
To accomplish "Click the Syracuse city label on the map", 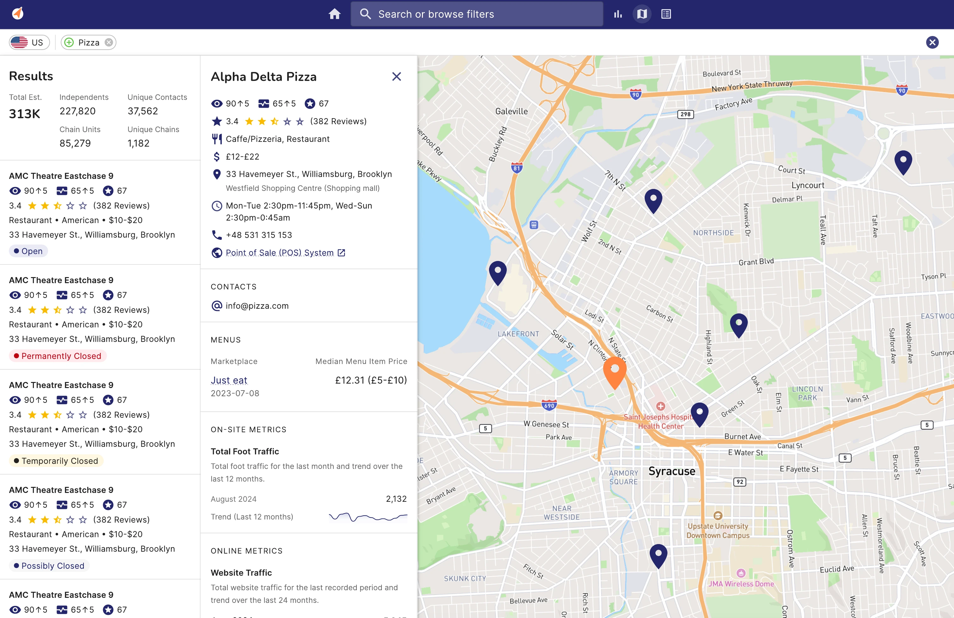I will [672, 471].
